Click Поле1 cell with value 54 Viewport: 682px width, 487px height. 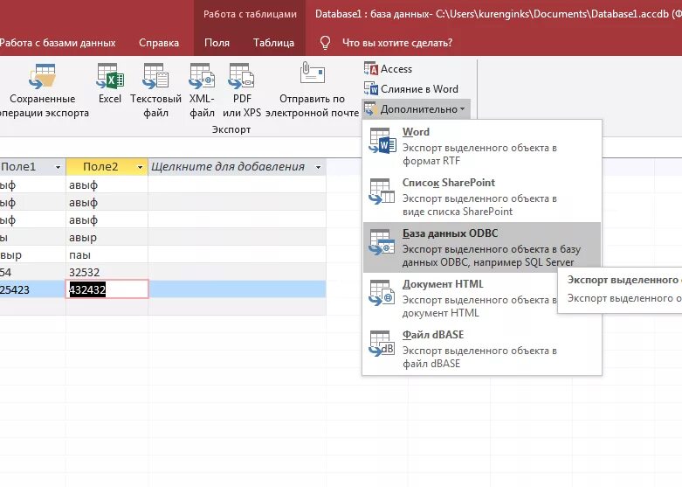(x=32, y=272)
